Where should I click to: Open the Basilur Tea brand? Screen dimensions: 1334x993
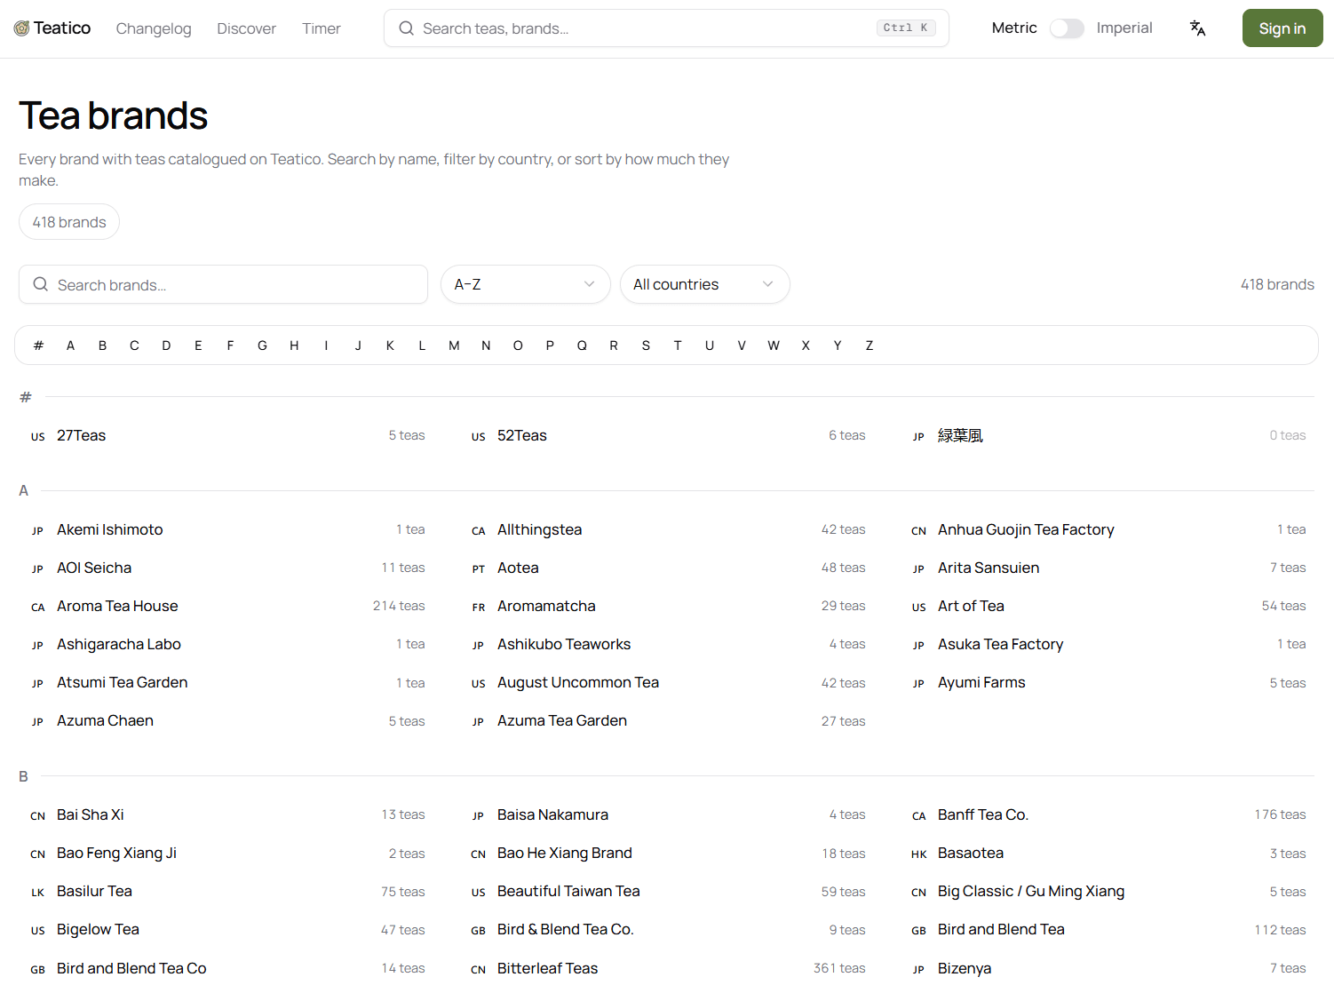(x=227, y=892)
